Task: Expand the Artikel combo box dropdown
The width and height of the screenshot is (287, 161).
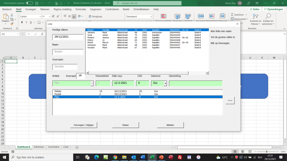Action: tap(92, 83)
